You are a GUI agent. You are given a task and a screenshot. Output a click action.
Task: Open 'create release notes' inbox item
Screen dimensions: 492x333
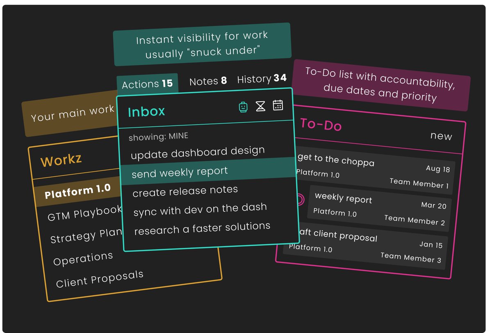[x=185, y=191]
